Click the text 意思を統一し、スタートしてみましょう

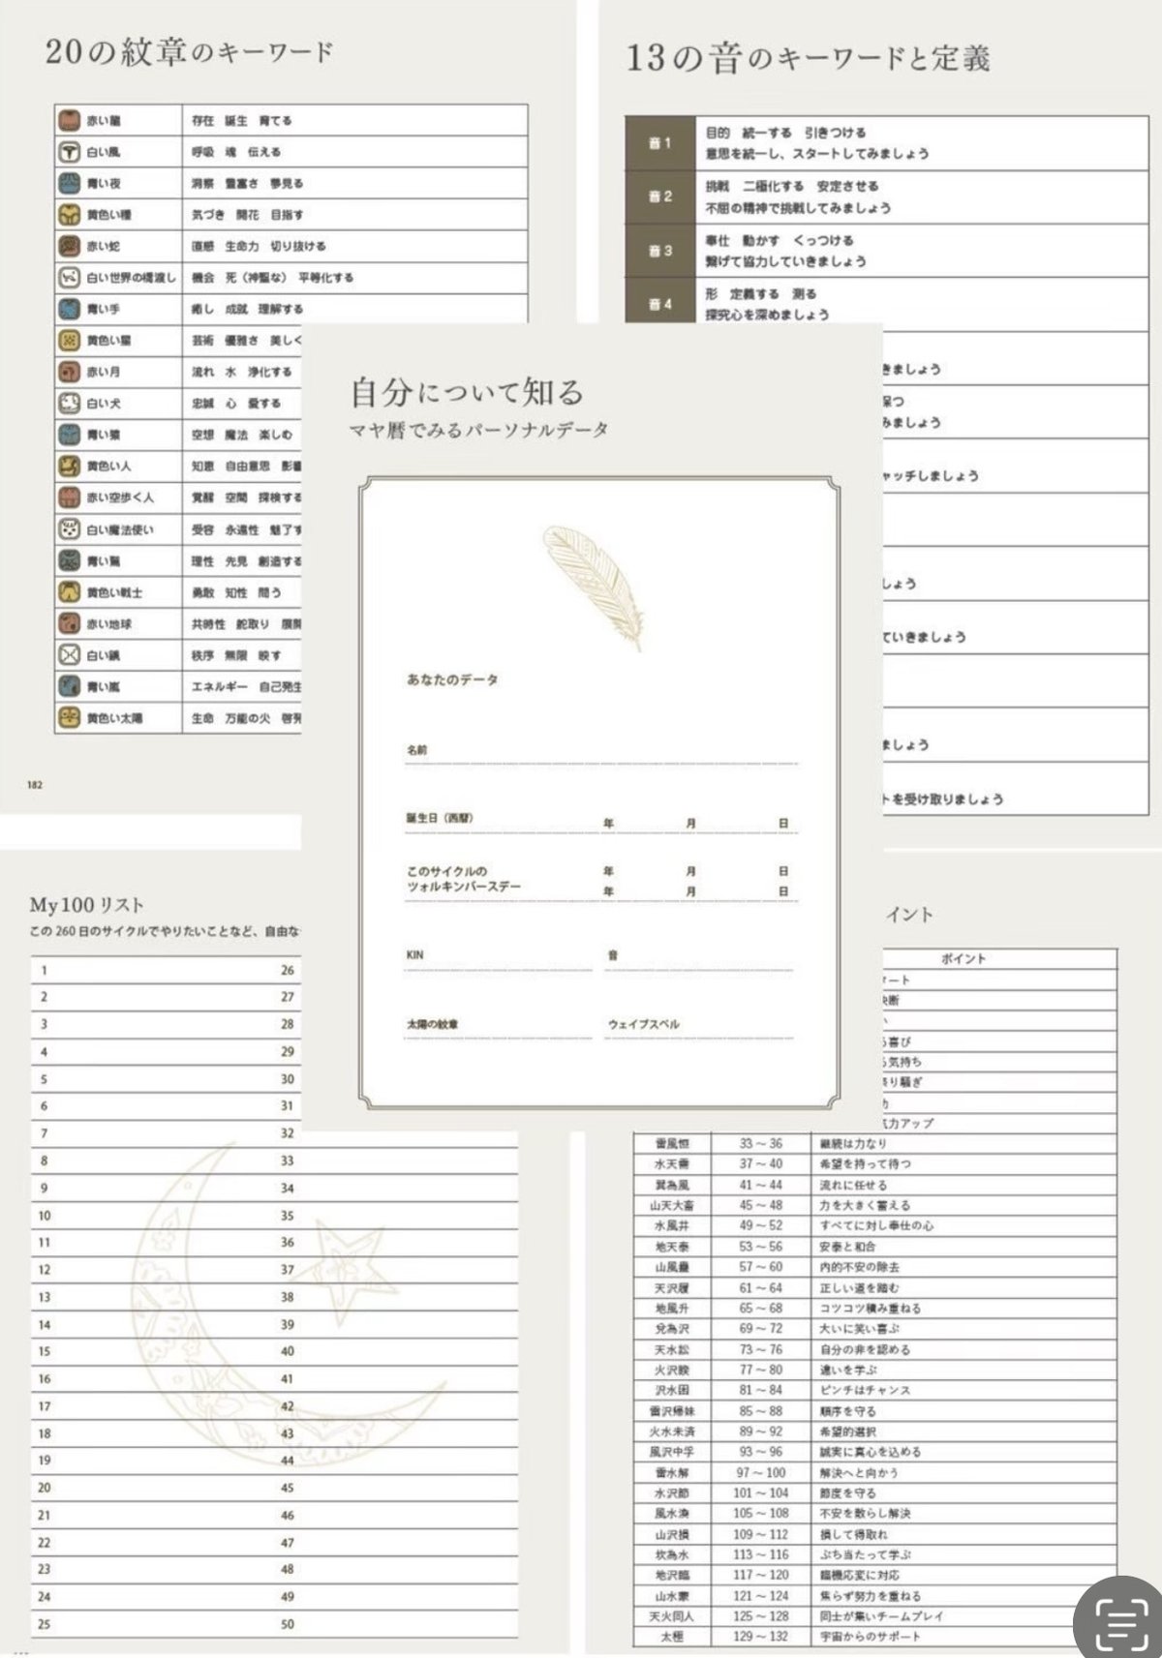[x=817, y=154]
